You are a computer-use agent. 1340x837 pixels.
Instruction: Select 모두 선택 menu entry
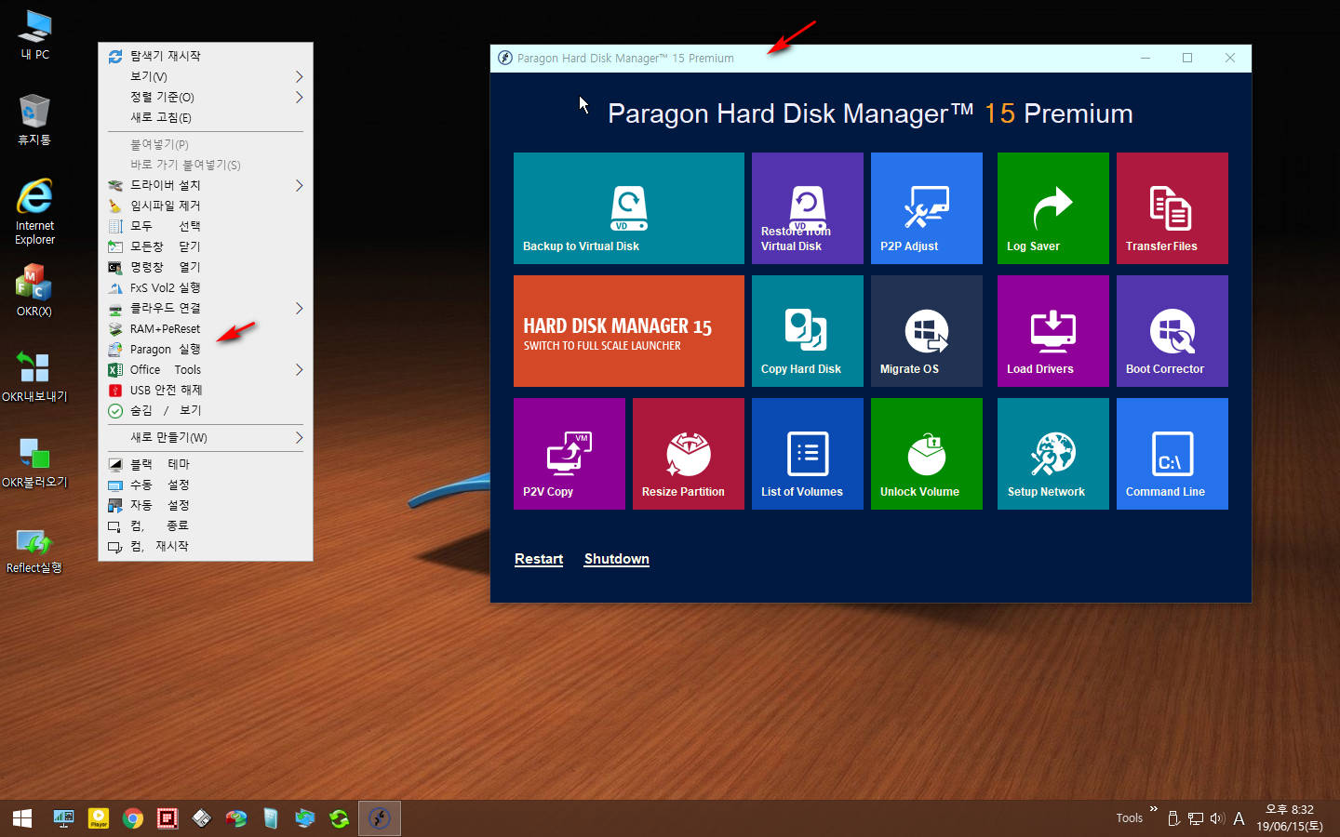[x=206, y=226]
